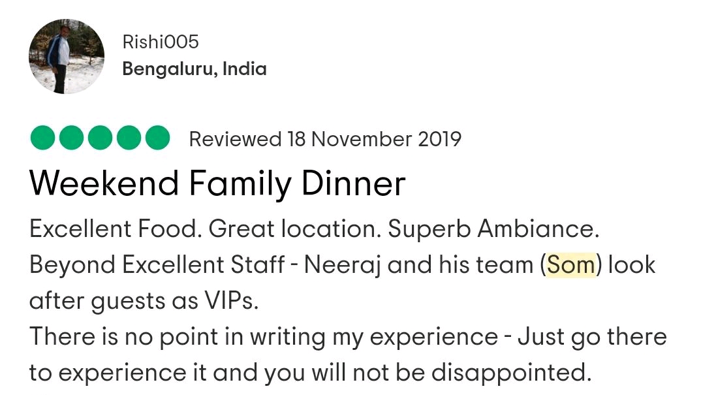Click the fourth green rating bubble
The image size is (701, 395).
pyautogui.click(x=129, y=138)
